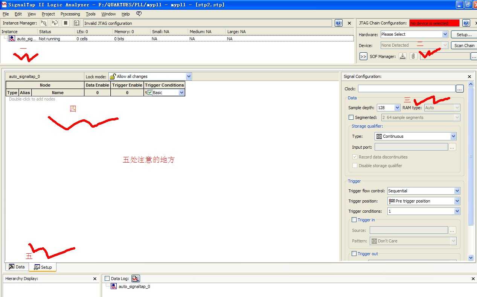This screenshot has width=477, height=297.
Task: Click the Trigger in Source browse ... button
Action: pyautogui.click(x=452, y=230)
